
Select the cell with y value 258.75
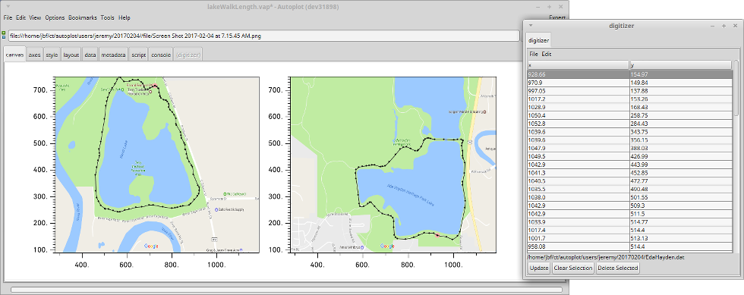pyautogui.click(x=681, y=115)
